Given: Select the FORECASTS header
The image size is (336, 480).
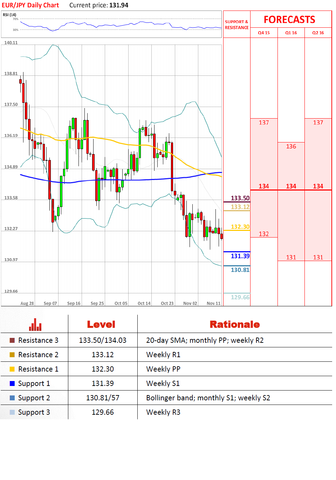Looking at the screenshot, I should point(289,20).
